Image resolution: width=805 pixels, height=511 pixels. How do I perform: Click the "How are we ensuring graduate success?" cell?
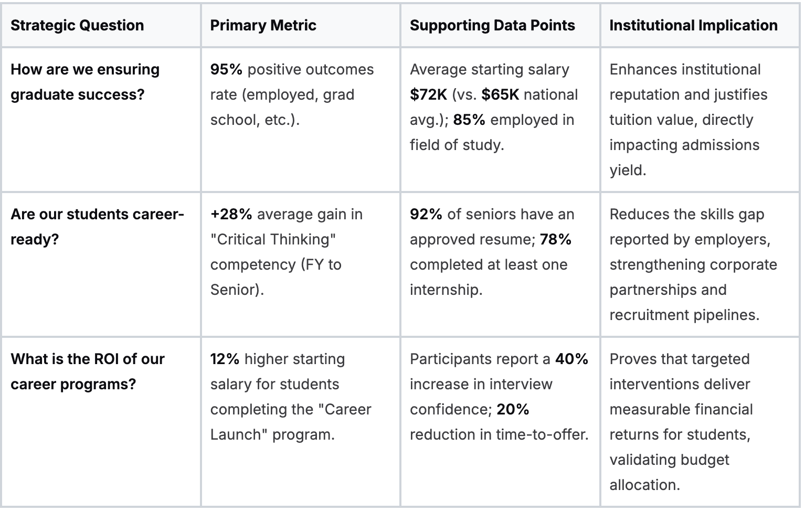tap(85, 82)
